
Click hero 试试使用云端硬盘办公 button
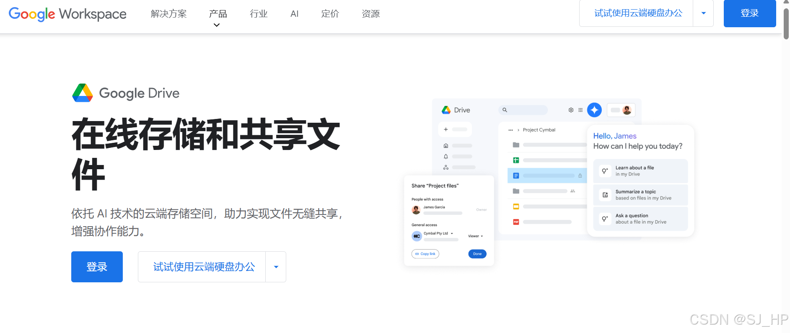pyautogui.click(x=202, y=267)
